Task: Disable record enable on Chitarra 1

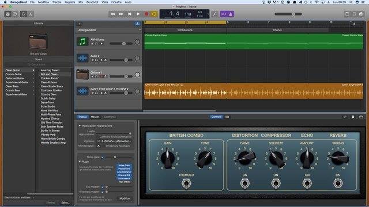Action: tap(101, 76)
